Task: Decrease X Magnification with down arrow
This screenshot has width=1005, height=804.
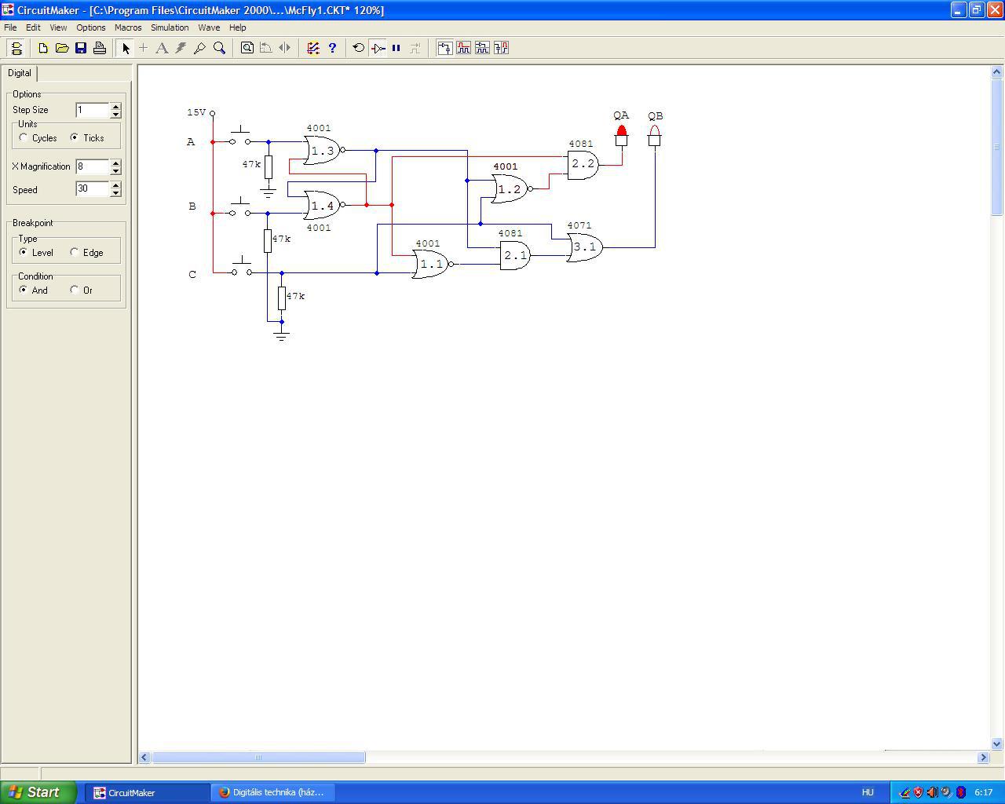Action: (x=115, y=170)
